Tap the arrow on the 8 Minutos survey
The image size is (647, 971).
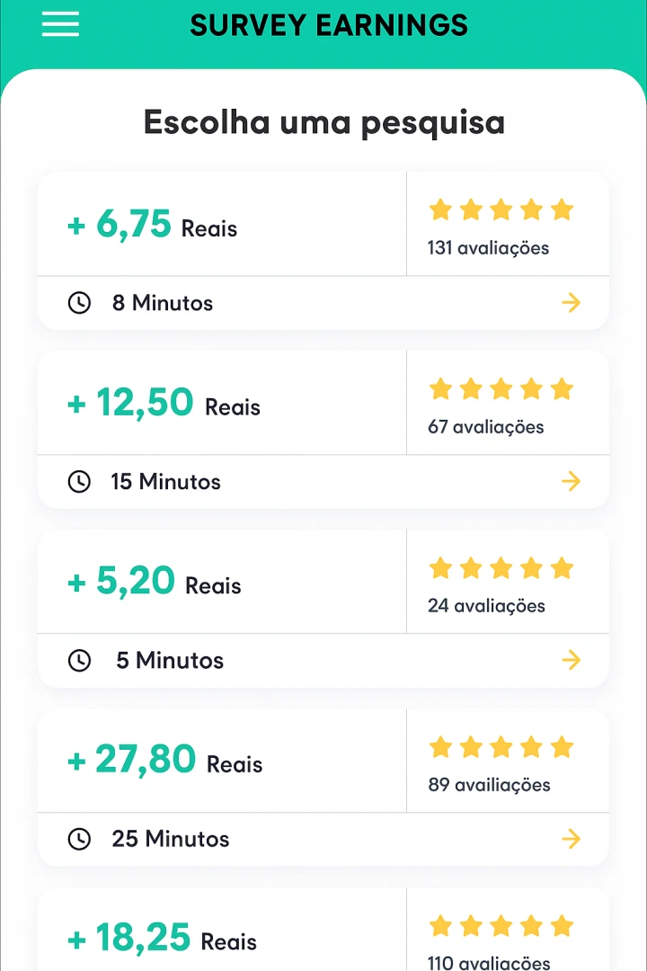[571, 303]
